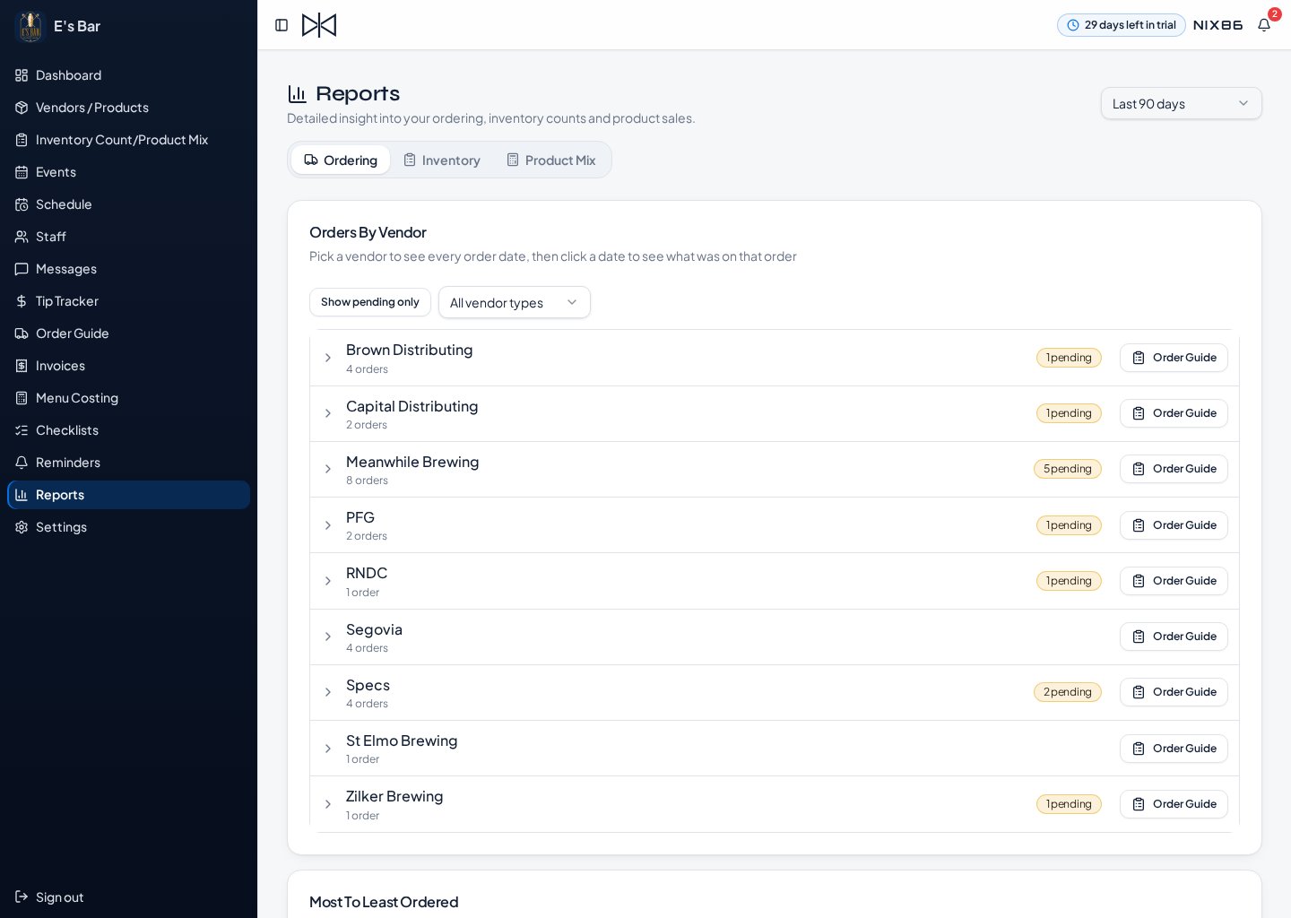Expand the Meanwhile Brewing orders

[328, 469]
